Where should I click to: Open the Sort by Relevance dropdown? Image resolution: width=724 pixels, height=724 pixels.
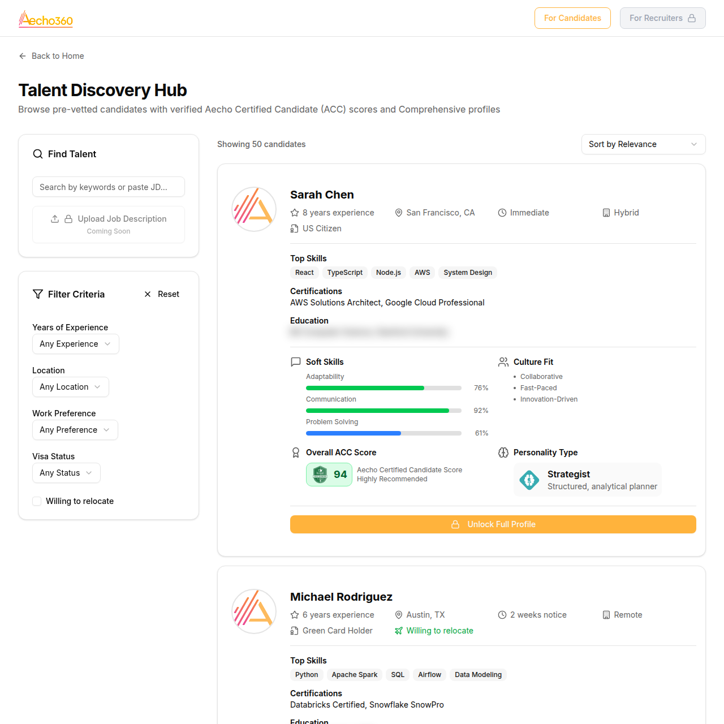click(x=643, y=144)
